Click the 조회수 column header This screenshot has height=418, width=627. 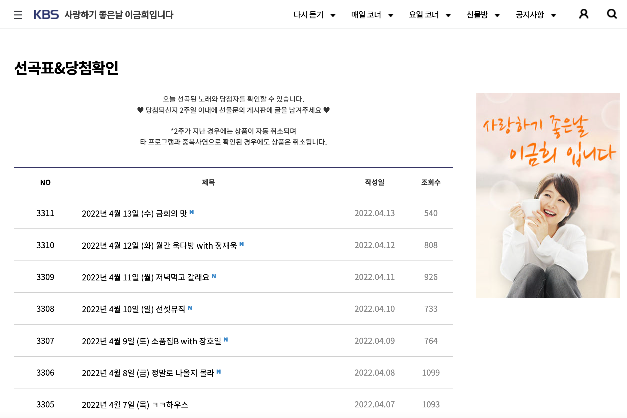pos(431,182)
